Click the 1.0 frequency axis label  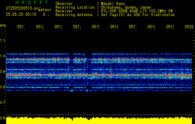tap(2, 56)
